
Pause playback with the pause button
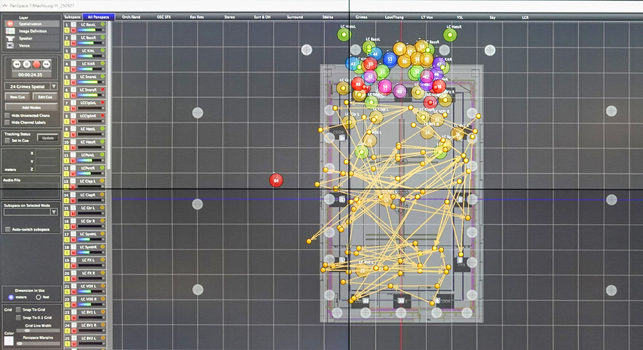click(26, 64)
